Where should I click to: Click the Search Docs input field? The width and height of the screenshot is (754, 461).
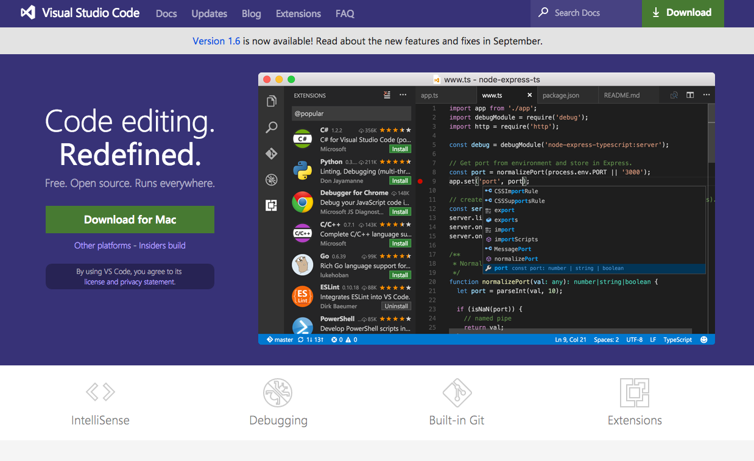click(x=587, y=13)
